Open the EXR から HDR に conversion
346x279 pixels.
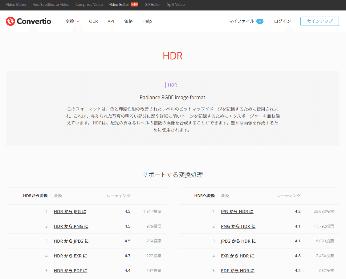coord(238,256)
